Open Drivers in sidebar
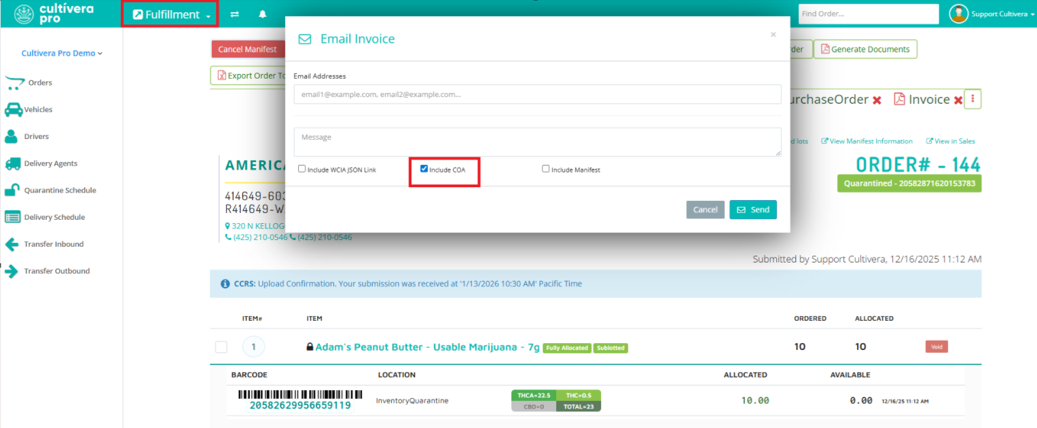Screen dimensions: 1037x428 pyautogui.click(x=37, y=136)
